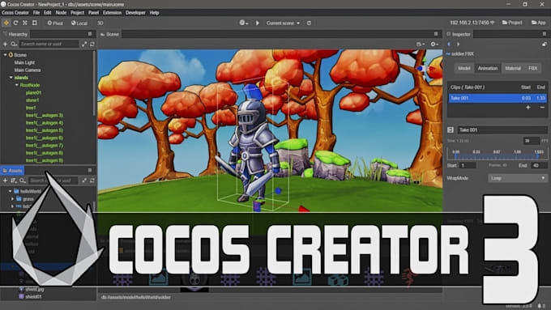Open the Node menu
551x310 pixels.
tap(61, 13)
